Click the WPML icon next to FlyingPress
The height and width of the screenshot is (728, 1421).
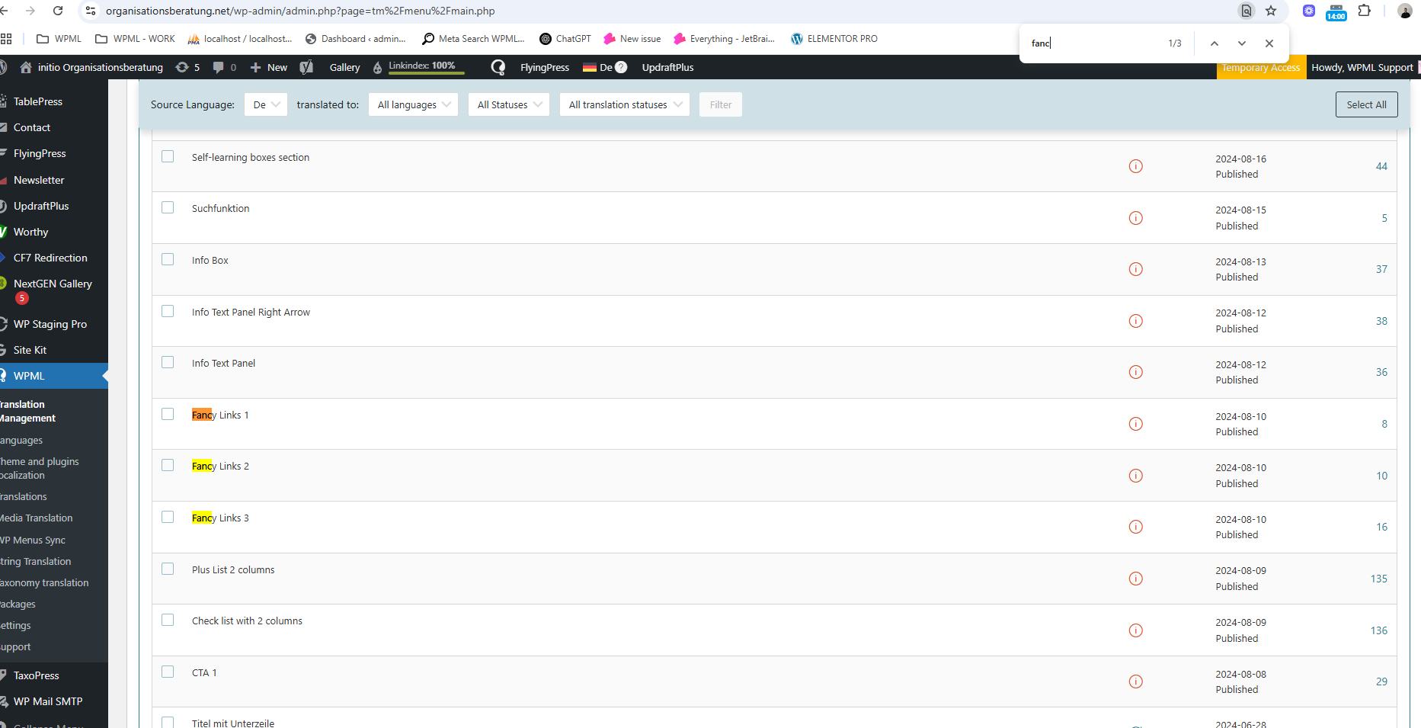(x=498, y=67)
